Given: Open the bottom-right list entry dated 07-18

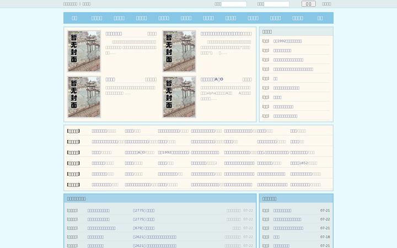Looking at the screenshot, I should (276, 237).
